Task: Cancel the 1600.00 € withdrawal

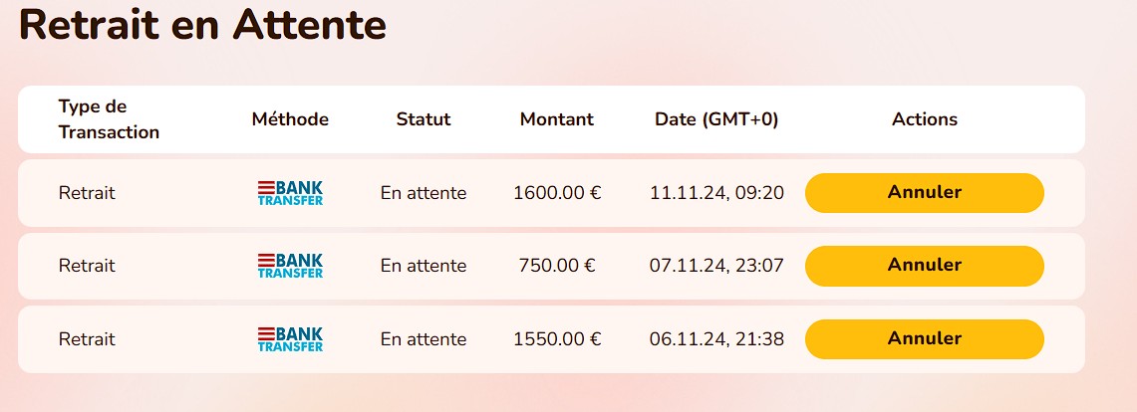Action: tap(924, 192)
